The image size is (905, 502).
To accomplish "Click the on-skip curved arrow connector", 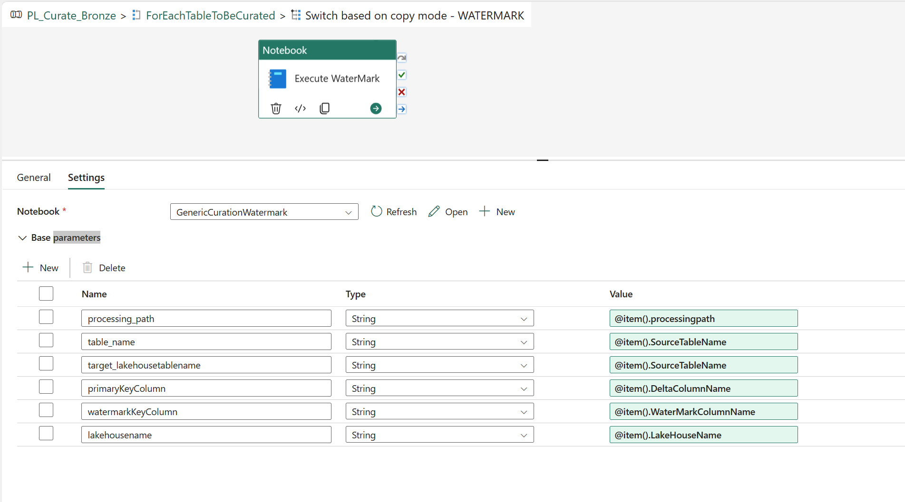I will tap(401, 57).
